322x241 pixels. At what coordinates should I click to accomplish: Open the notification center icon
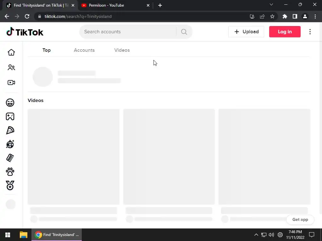[312, 235]
